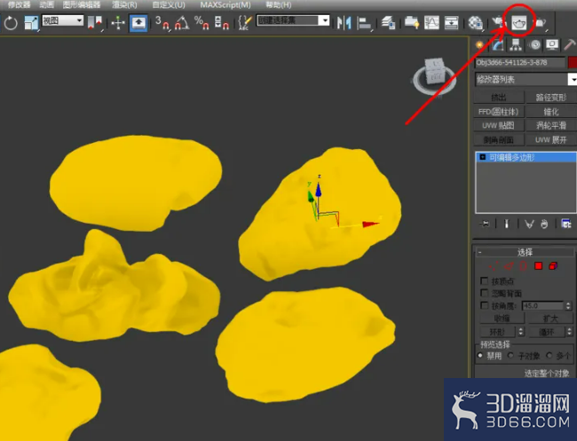Open the object color red swatch

tap(573, 62)
